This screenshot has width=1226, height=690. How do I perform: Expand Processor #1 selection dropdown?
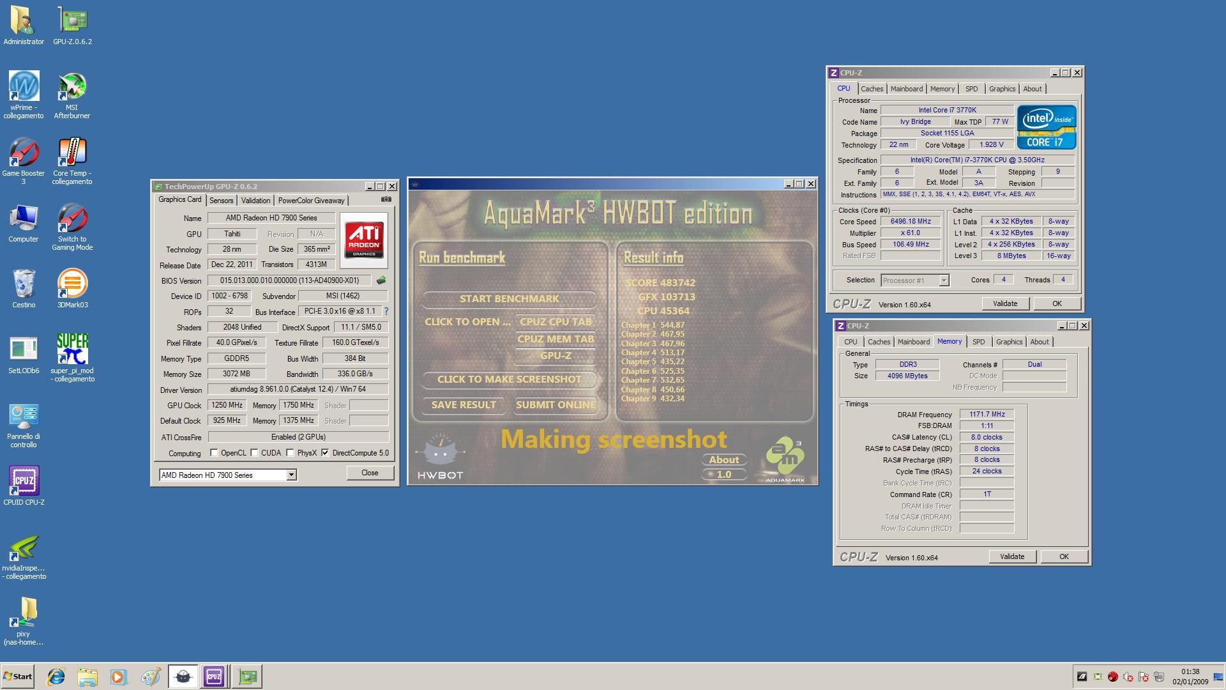pyautogui.click(x=943, y=280)
